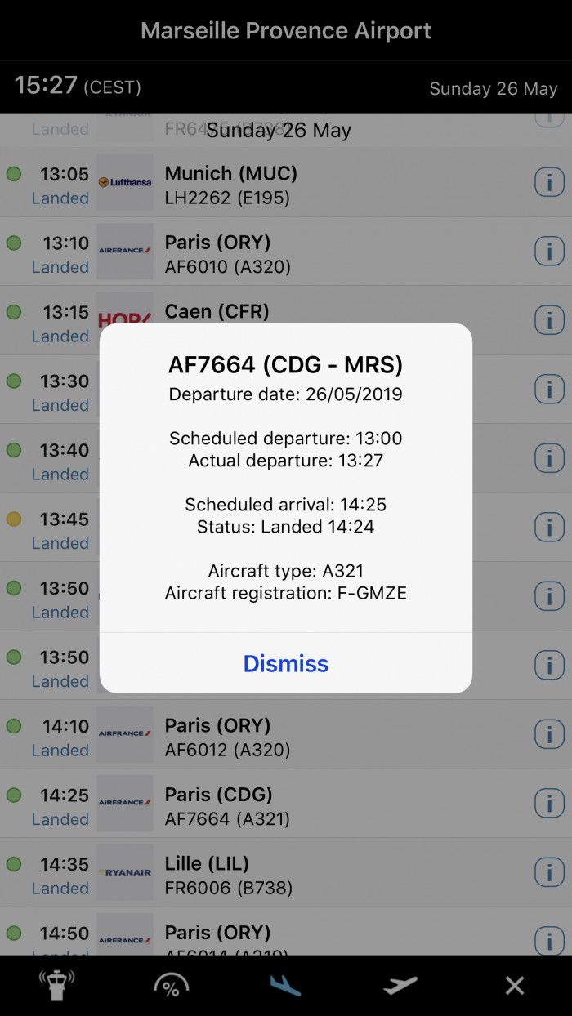This screenshot has width=572, height=1016.
Task: Open the percentage gauge statistics icon
Action: (172, 986)
